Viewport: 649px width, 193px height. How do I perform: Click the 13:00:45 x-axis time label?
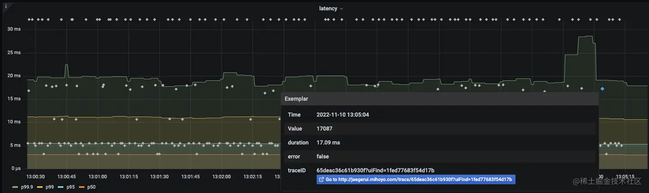[x=67, y=176]
